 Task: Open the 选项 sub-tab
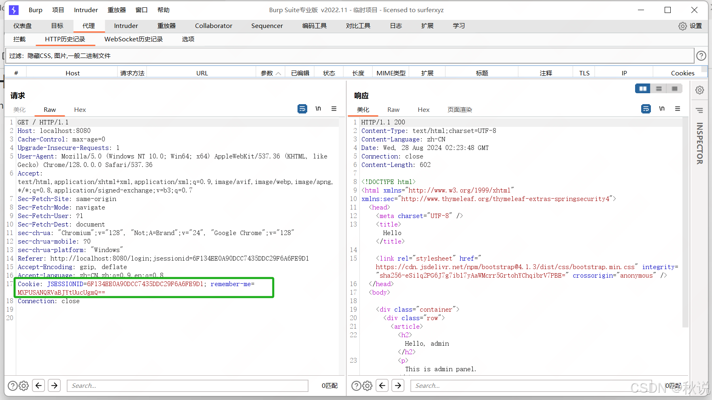(x=188, y=39)
